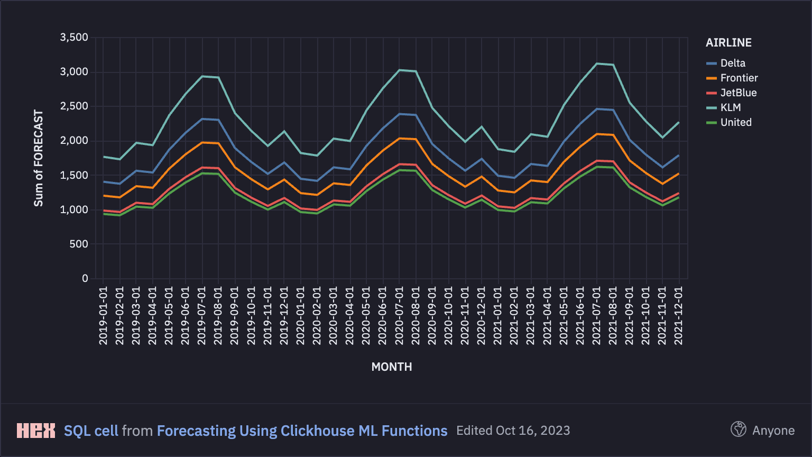The image size is (812, 457).
Task: Open the SQL cell link
Action: (x=91, y=431)
